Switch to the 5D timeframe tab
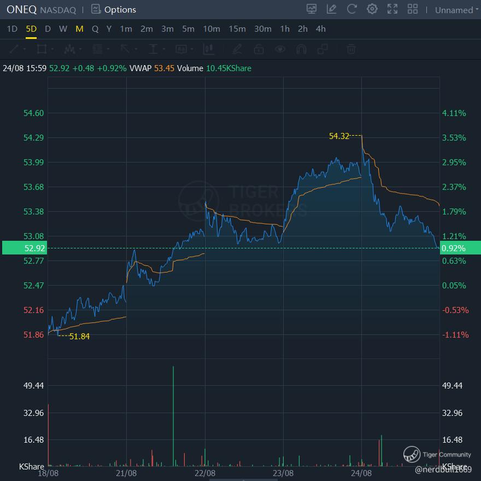The width and height of the screenshot is (481, 481). (31, 29)
